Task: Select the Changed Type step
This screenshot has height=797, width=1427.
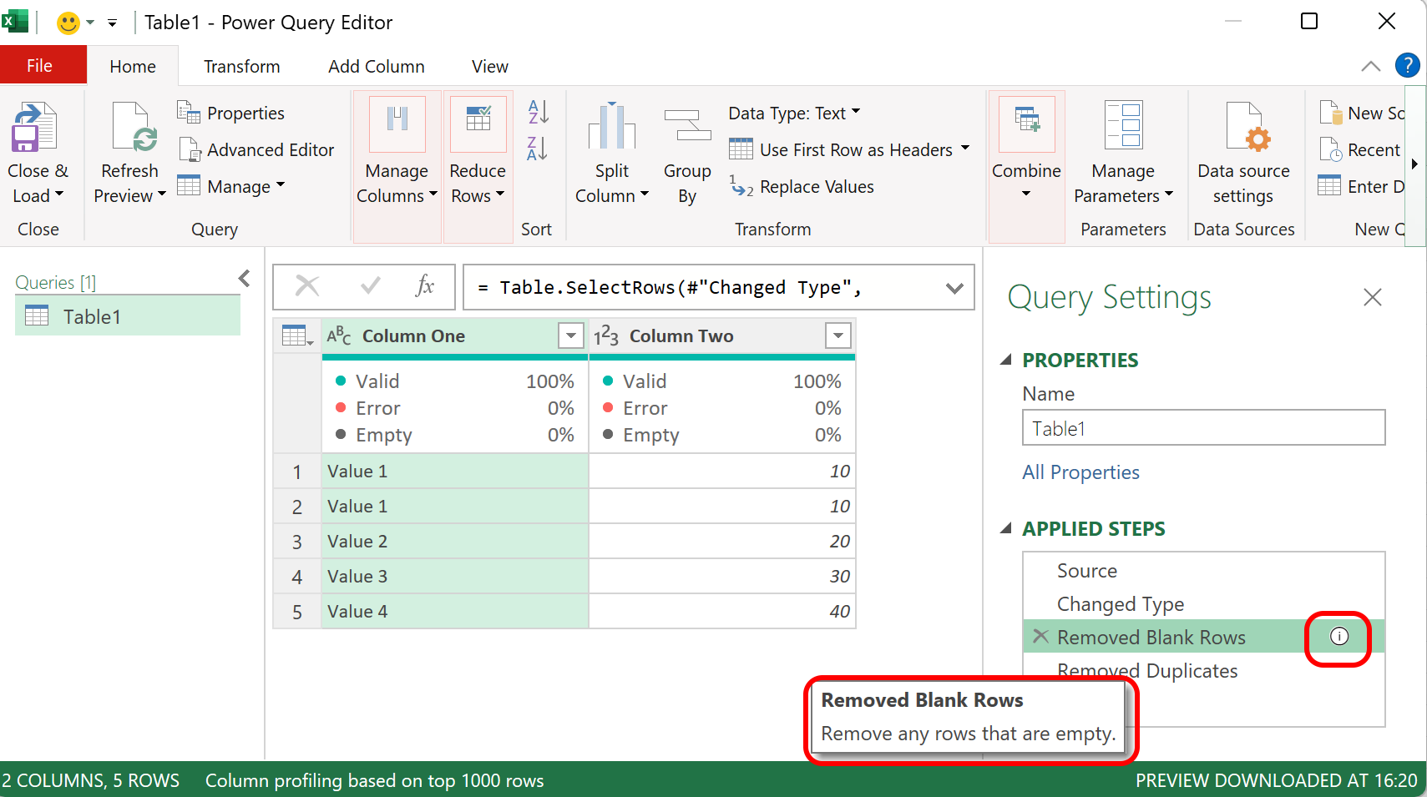Action: (1203, 604)
